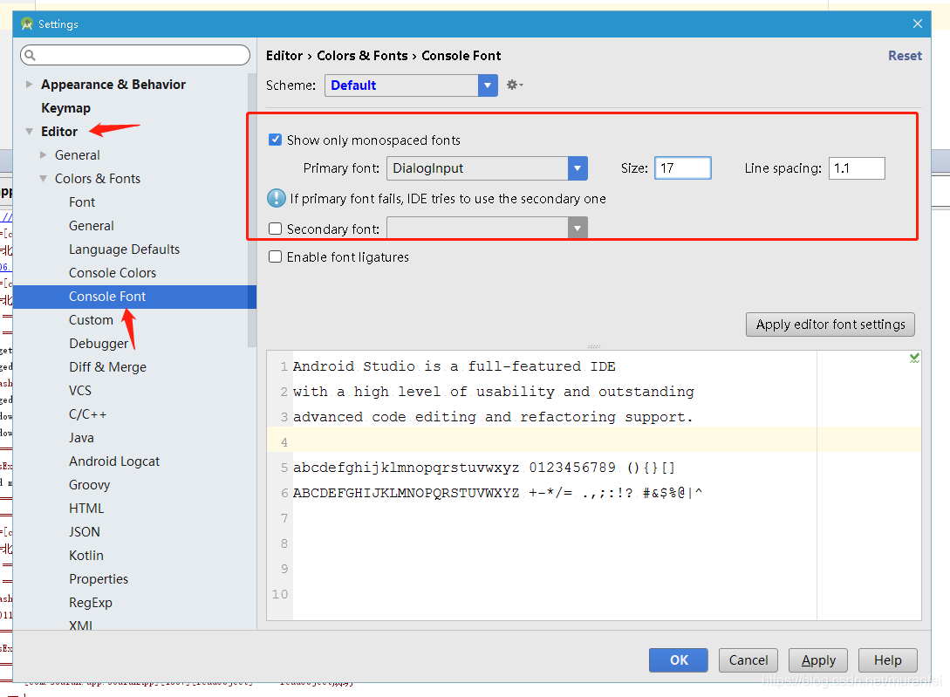This screenshot has height=697, width=950.
Task: Select Console Font tree item
Action: [134, 297]
